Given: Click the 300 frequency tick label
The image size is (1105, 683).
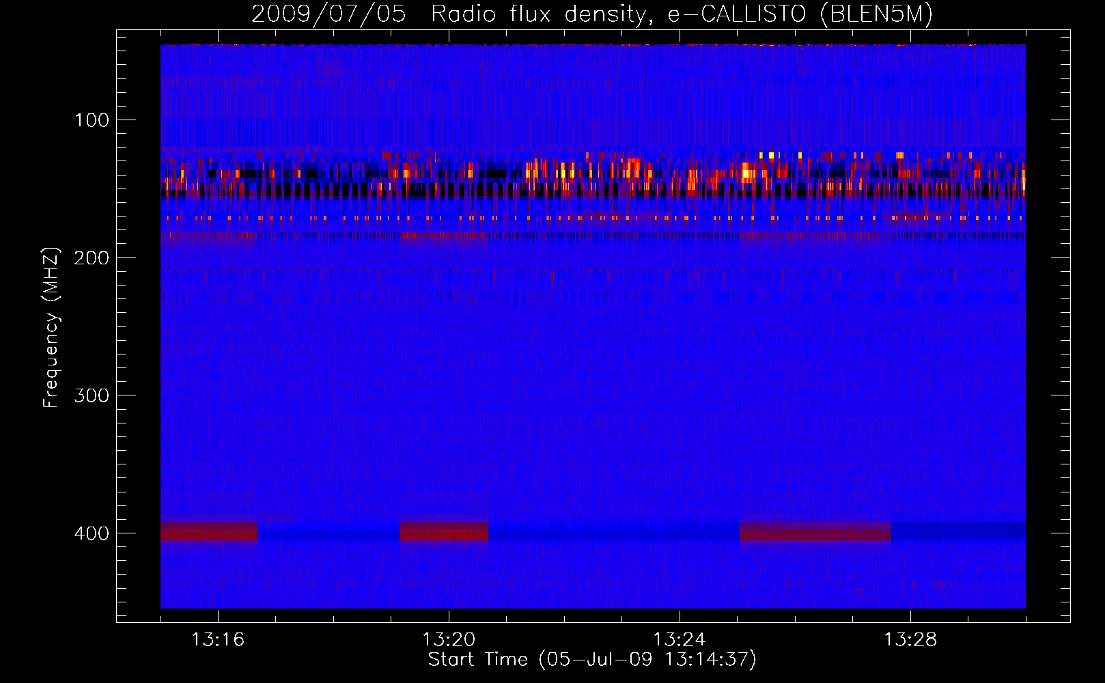Looking at the screenshot, I should pyautogui.click(x=92, y=396).
